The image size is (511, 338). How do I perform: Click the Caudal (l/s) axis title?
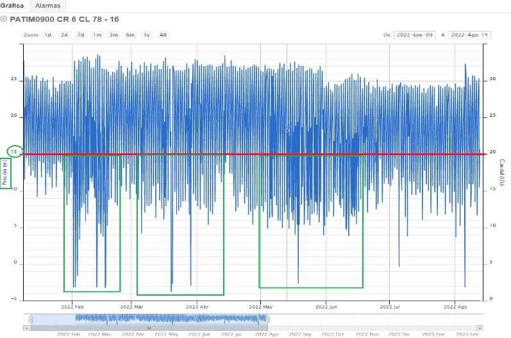pyautogui.click(x=502, y=173)
